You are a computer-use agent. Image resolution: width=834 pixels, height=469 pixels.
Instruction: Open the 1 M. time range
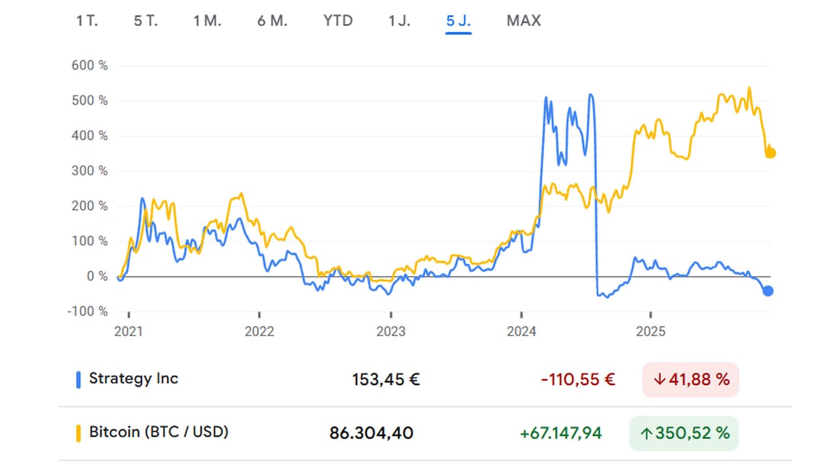coord(207,20)
